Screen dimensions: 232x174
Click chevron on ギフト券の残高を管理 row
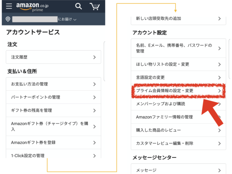point(94,111)
